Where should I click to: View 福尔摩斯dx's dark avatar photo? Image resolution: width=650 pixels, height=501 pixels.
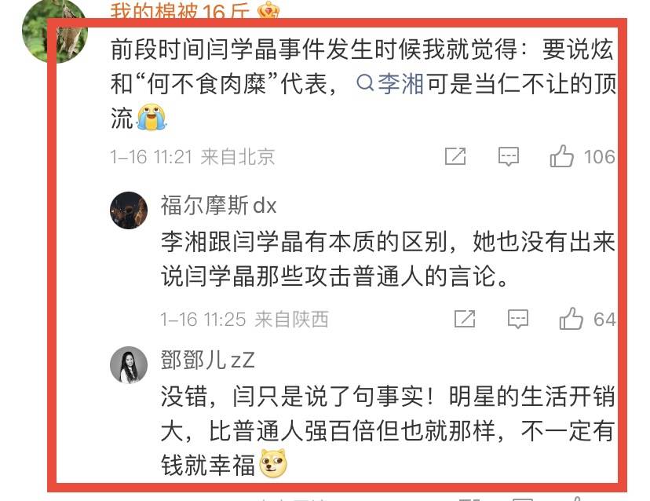(129, 210)
